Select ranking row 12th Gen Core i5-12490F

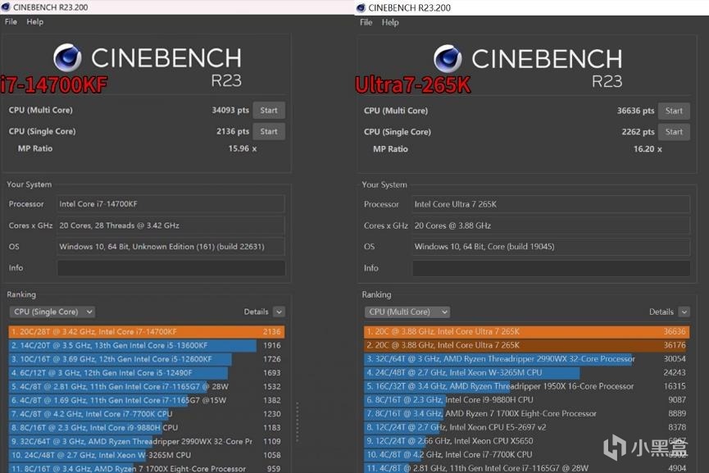pyautogui.click(x=147, y=373)
